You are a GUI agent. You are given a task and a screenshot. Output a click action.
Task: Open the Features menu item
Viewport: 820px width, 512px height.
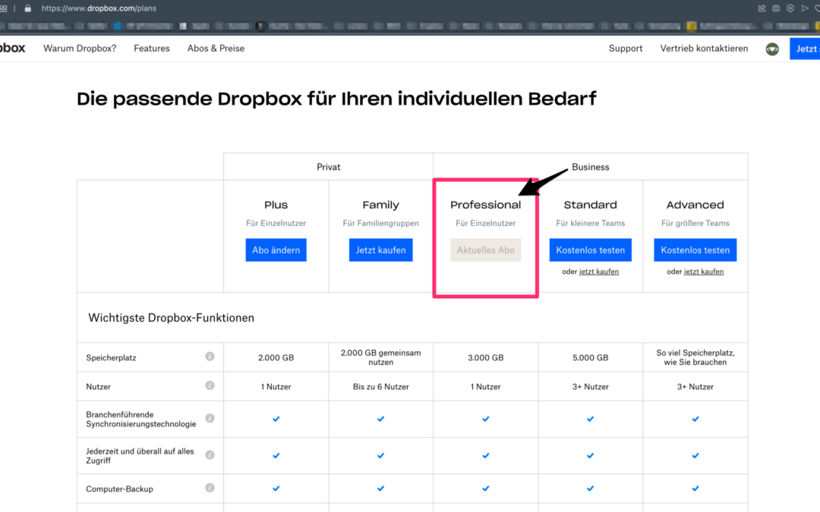pos(152,49)
